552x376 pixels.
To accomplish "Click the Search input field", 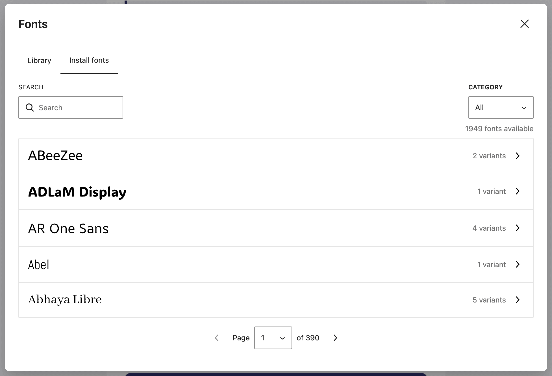I will click(x=71, y=107).
